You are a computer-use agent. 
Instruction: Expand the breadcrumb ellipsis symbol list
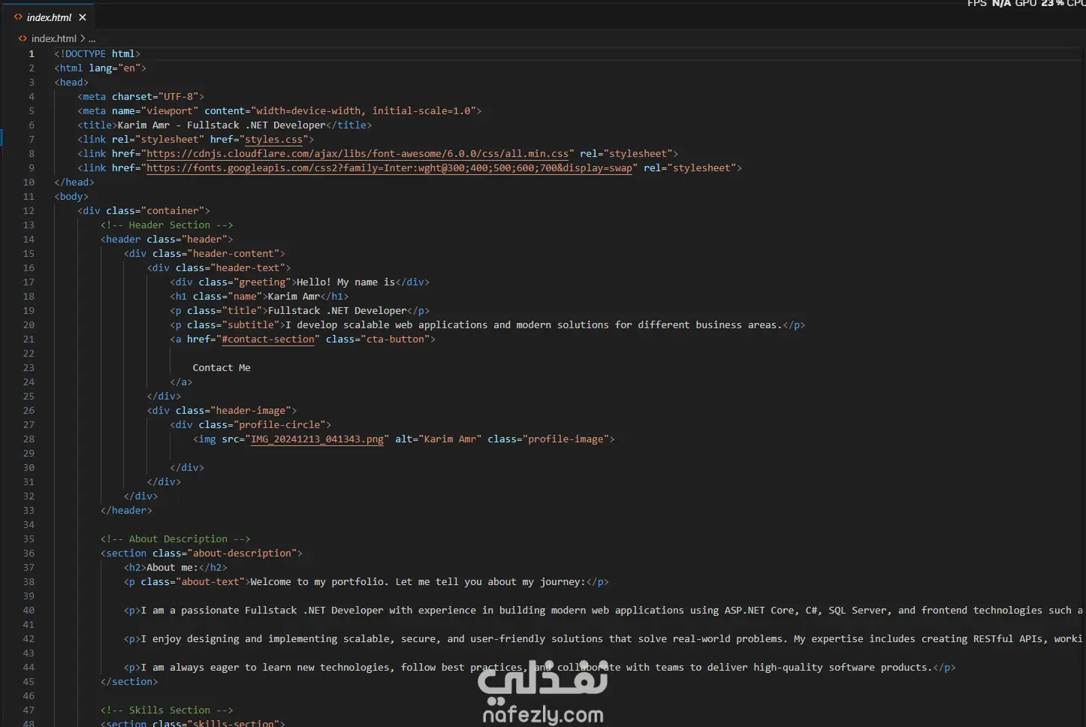click(92, 38)
